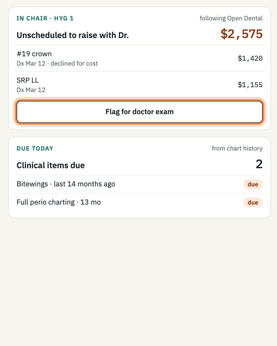The height and width of the screenshot is (346, 277).
Task: Open the $2,575 unscheduled total
Action: click(x=242, y=34)
